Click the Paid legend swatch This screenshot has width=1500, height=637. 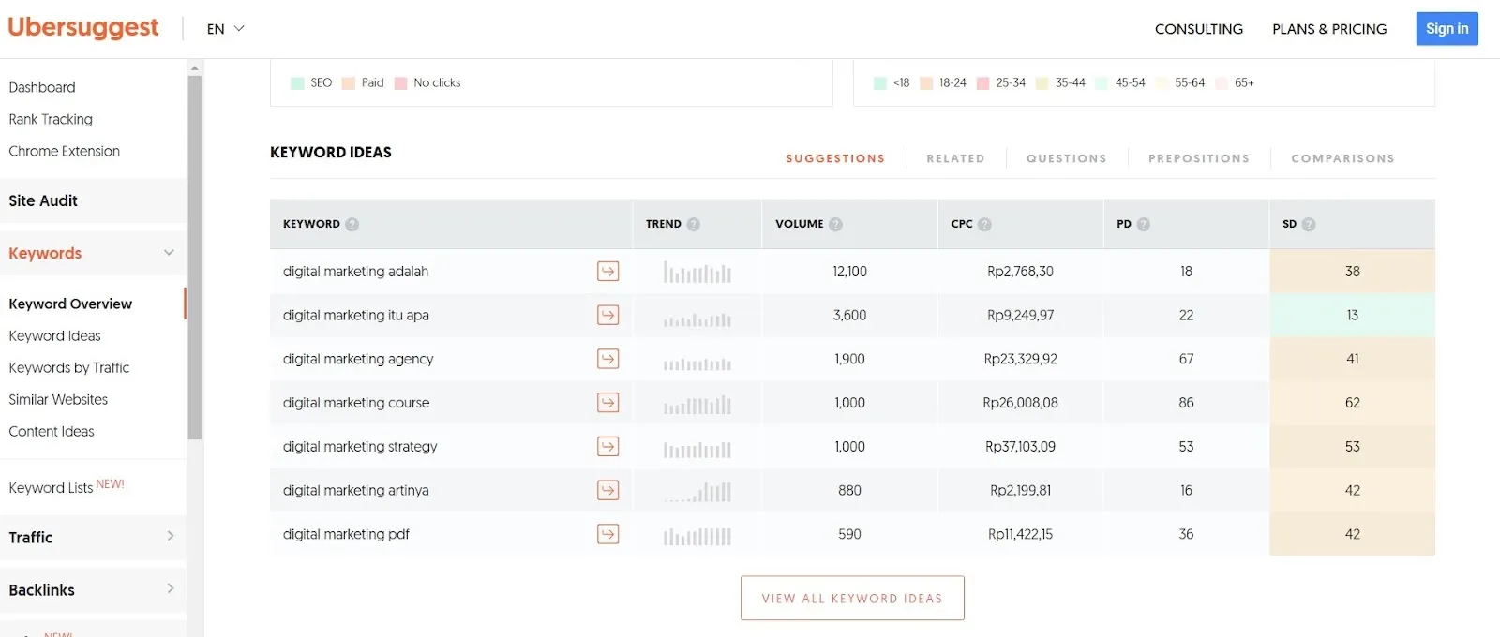coord(349,83)
